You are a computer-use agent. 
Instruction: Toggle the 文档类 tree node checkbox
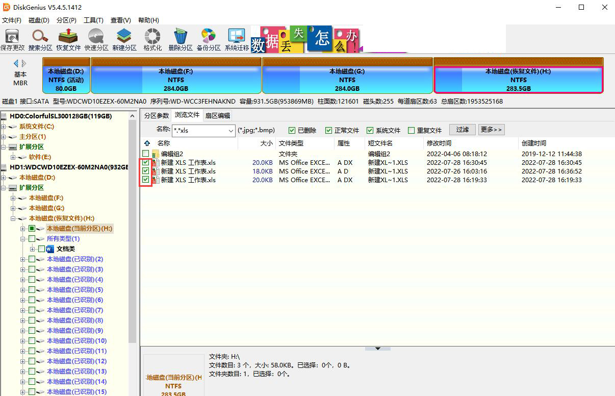[x=42, y=249]
